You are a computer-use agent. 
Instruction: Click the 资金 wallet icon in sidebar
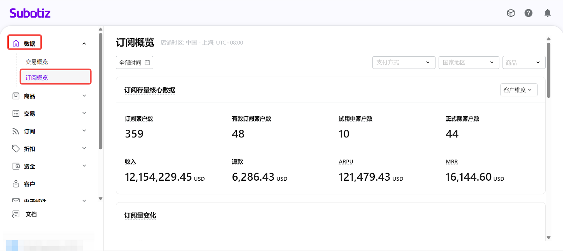point(16,166)
